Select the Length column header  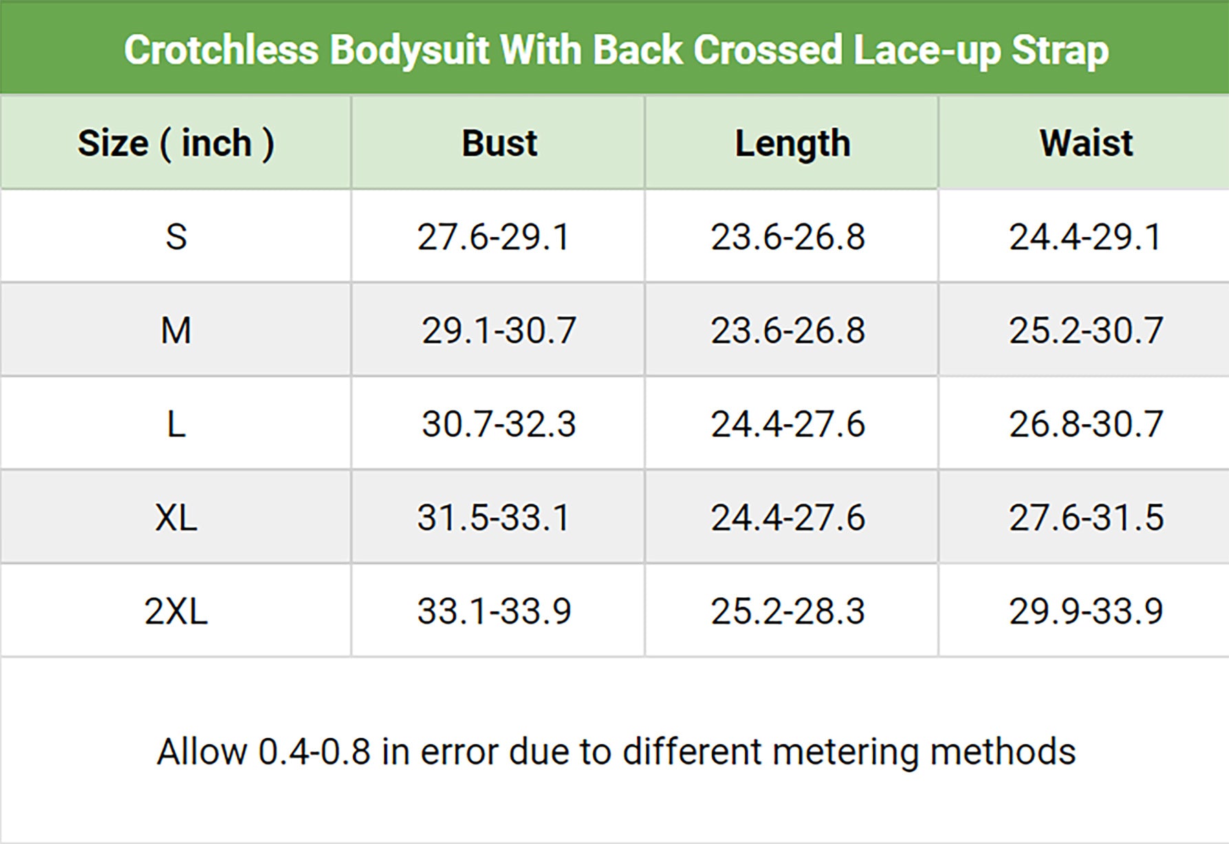[x=792, y=144]
